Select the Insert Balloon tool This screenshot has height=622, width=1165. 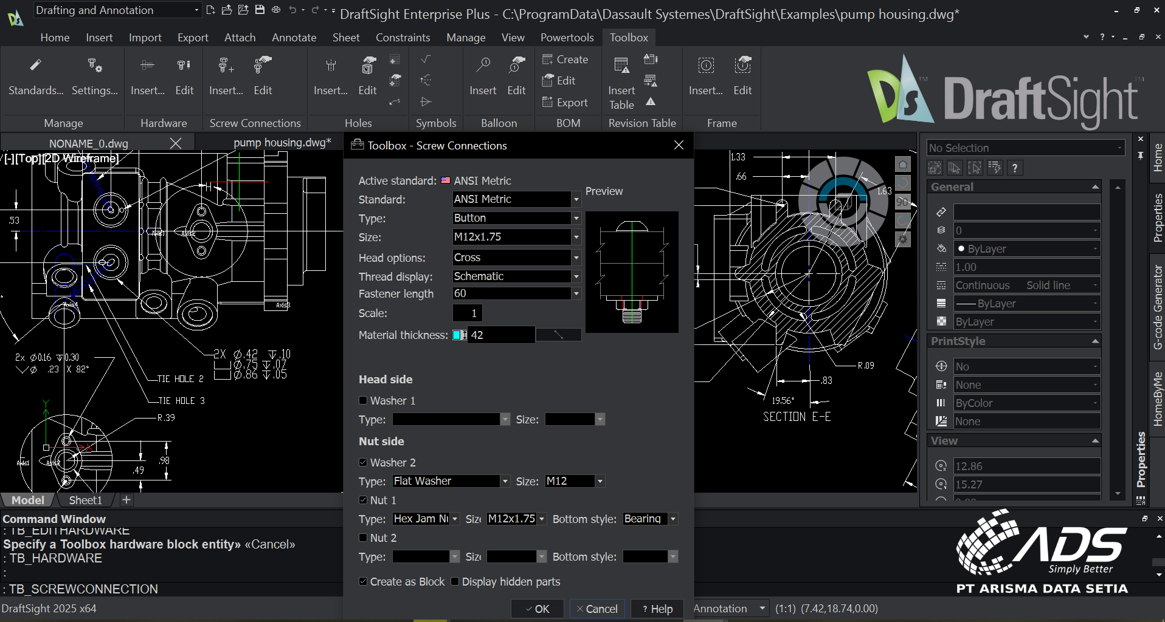[x=482, y=76]
